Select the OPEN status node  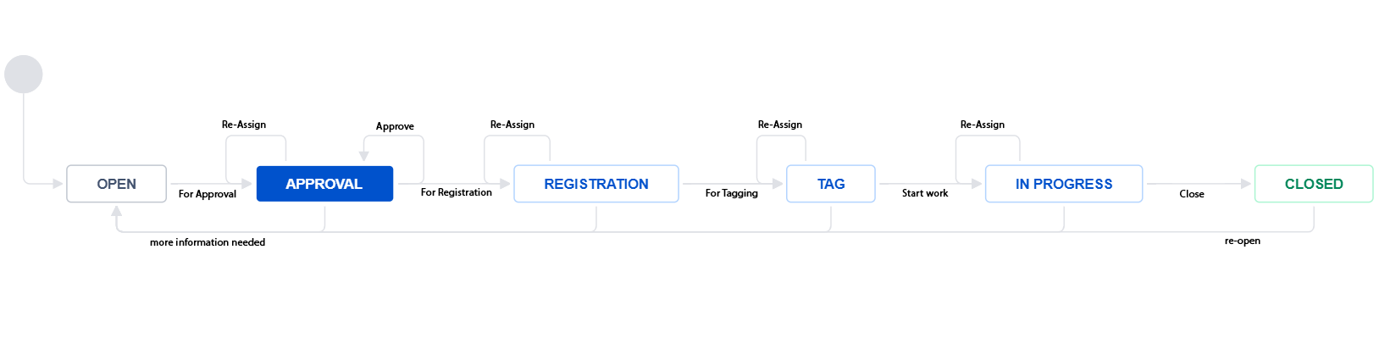click(x=116, y=184)
